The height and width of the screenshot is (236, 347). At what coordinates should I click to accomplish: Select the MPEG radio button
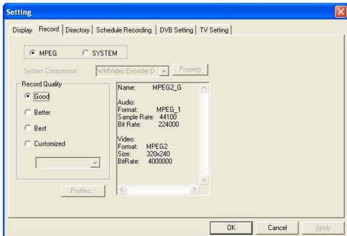point(33,53)
